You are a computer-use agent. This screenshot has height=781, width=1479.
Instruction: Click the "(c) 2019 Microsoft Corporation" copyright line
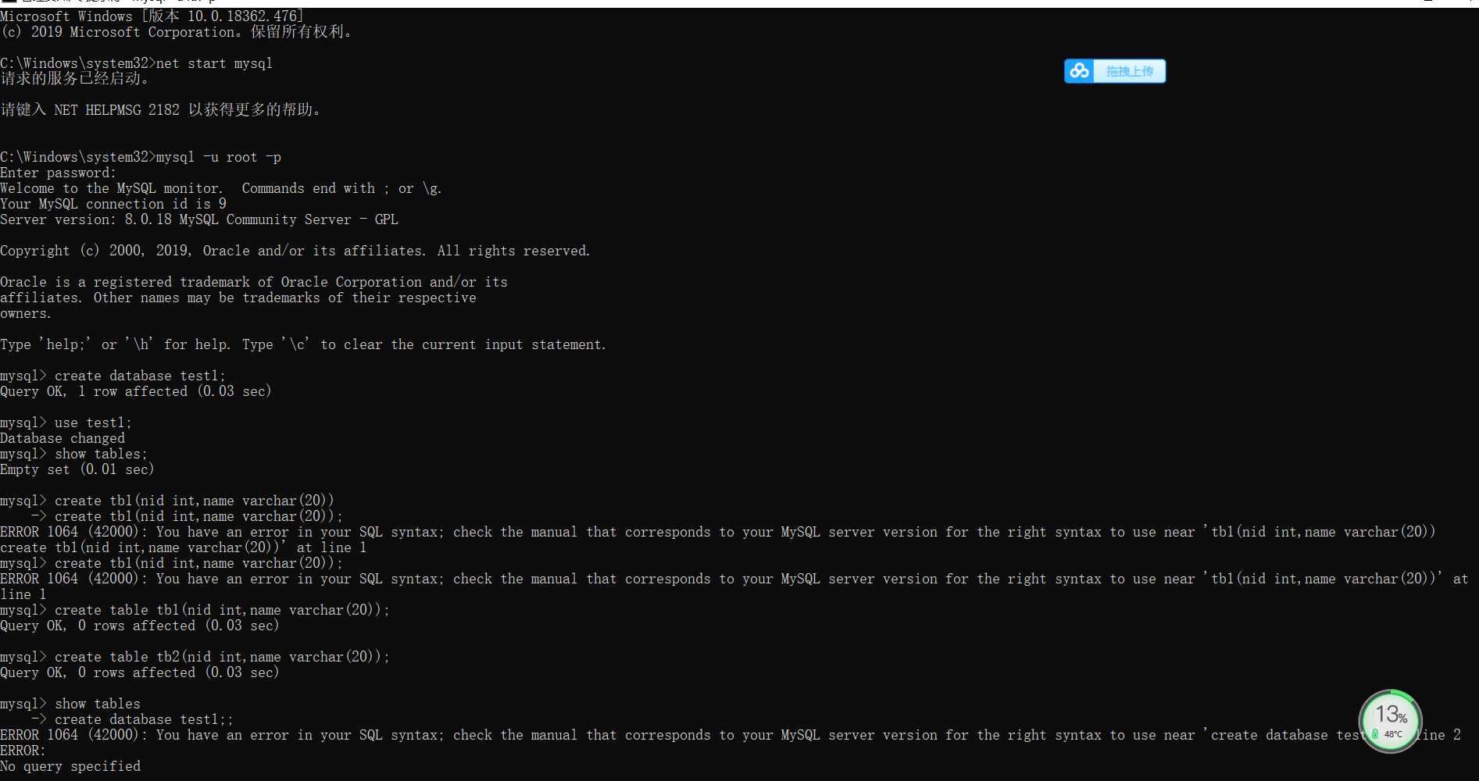pos(177,32)
